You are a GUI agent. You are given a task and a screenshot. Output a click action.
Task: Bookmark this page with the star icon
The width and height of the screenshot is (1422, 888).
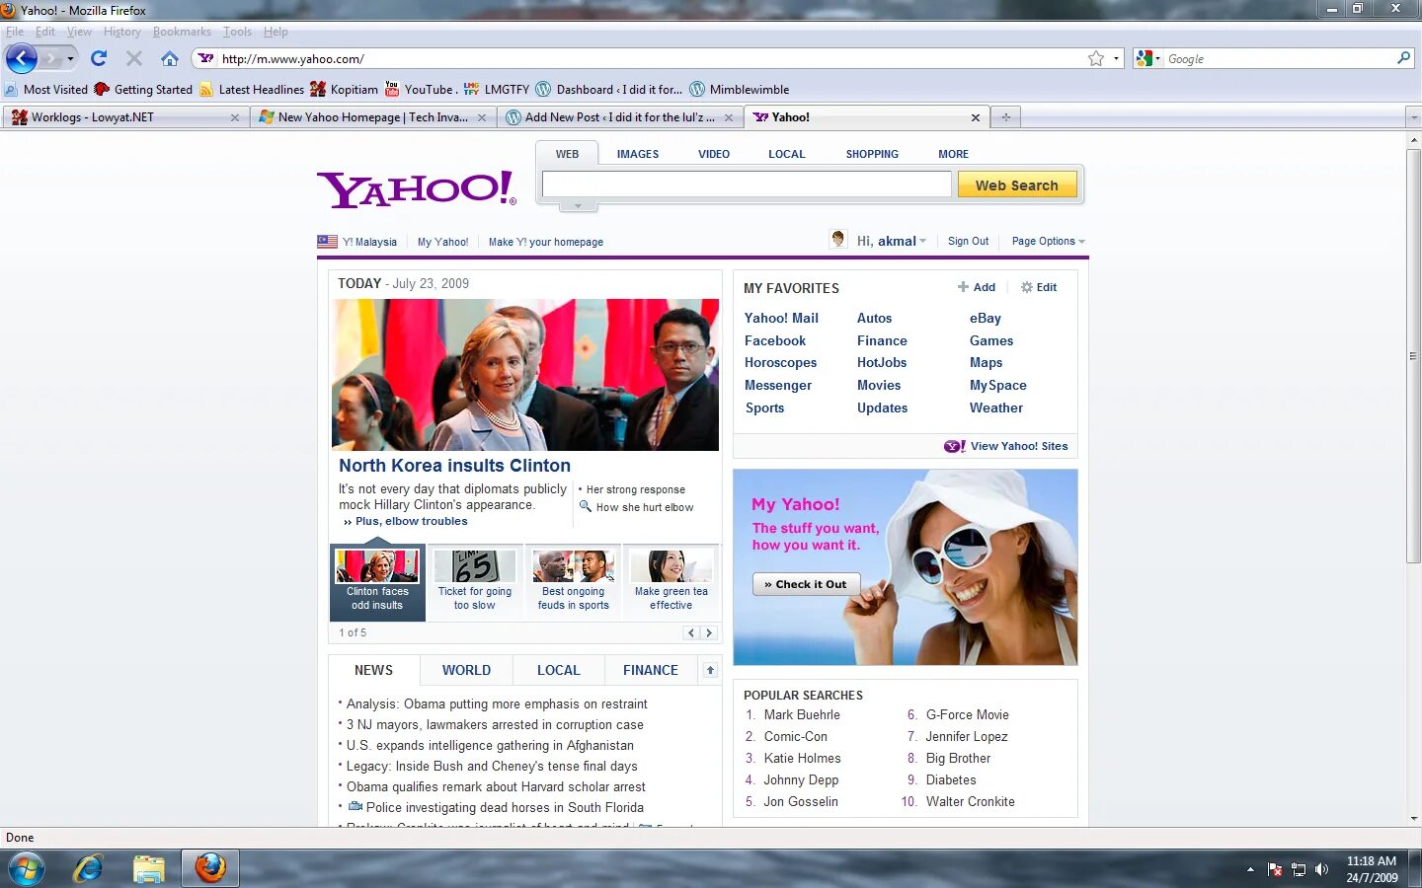(1095, 58)
